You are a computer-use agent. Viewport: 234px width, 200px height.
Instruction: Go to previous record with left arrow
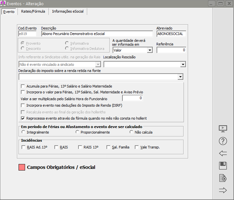[x=223, y=153]
